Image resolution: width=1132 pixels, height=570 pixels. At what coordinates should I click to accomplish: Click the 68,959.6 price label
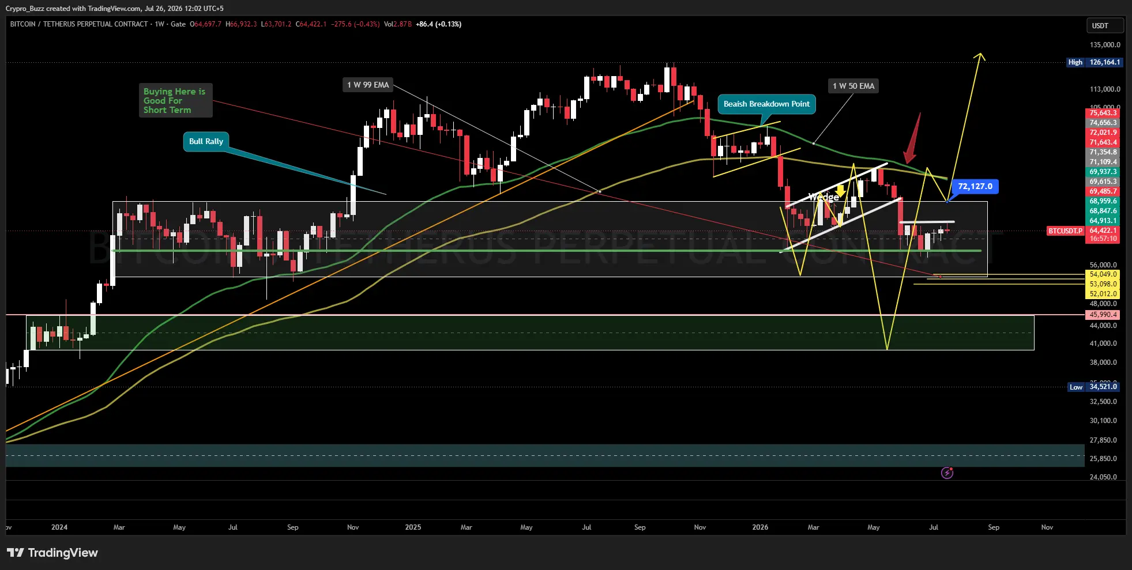tap(1103, 201)
